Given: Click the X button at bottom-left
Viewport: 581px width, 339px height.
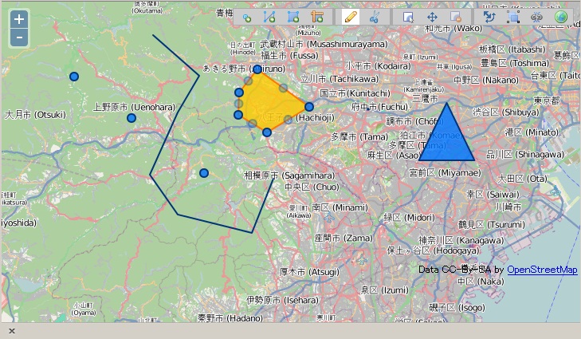Looking at the screenshot, I should [x=12, y=330].
